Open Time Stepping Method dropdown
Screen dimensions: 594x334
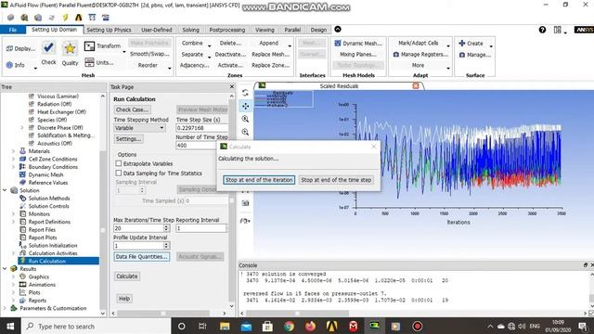(139, 128)
